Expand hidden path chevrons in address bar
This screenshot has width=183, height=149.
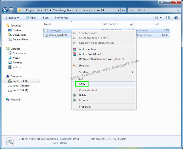[x=23, y=10]
